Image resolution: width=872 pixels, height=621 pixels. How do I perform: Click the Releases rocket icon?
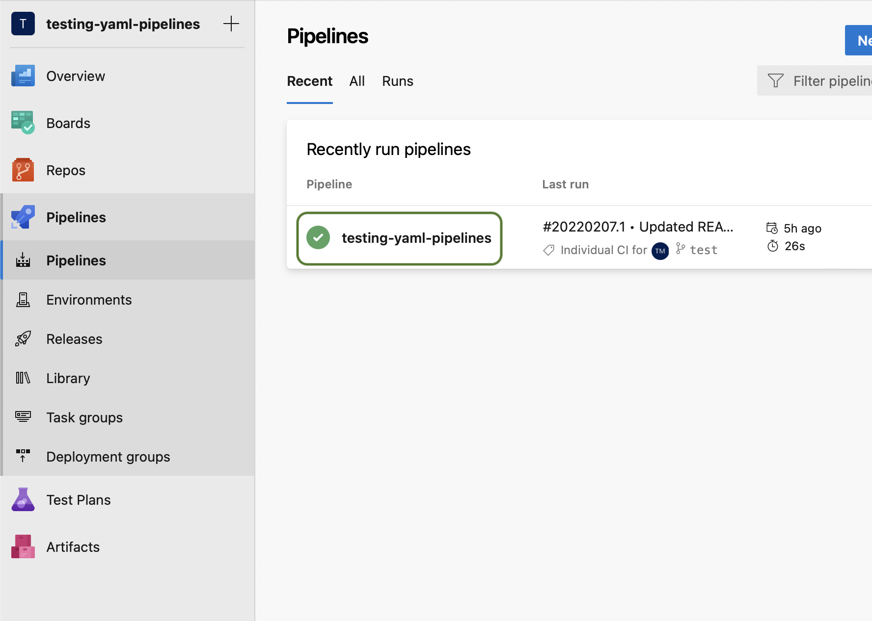tap(23, 339)
